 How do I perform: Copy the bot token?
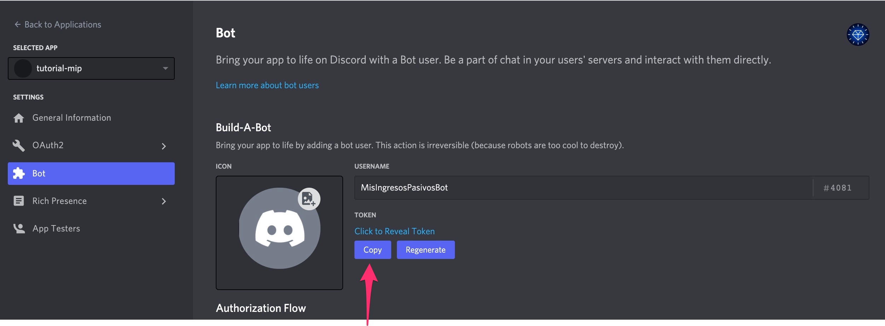coord(373,250)
